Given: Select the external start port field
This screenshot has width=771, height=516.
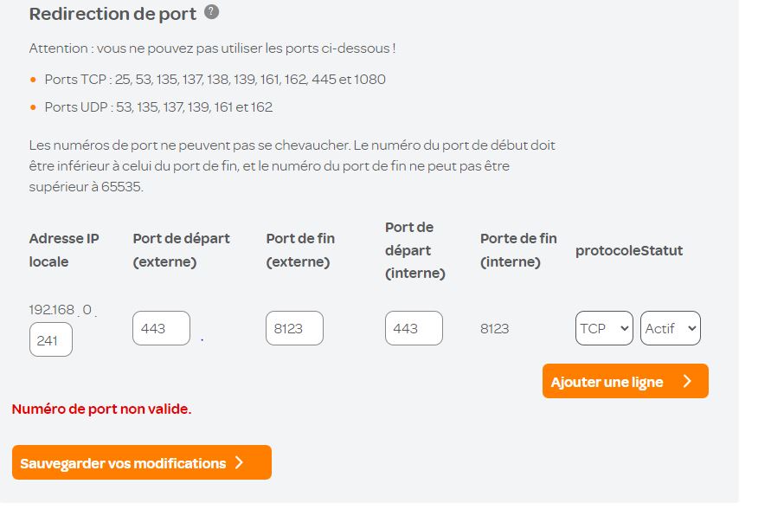Looking at the screenshot, I should point(161,328).
